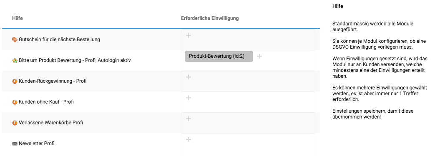This screenshot has height=168, width=440.
Task: Add consent for Kunden ohne Kauf row
Action: click(x=189, y=98)
